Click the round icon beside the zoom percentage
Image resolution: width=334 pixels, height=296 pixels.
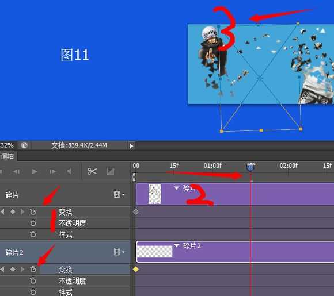tap(24, 145)
